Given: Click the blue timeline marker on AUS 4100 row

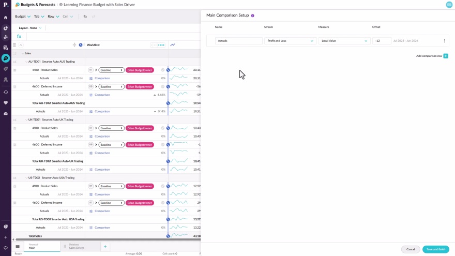Looking at the screenshot, I should tap(168, 70).
